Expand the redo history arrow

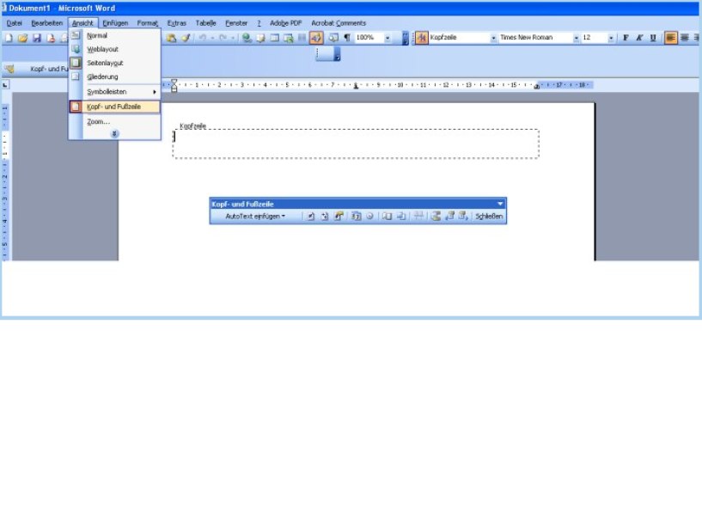(x=233, y=38)
